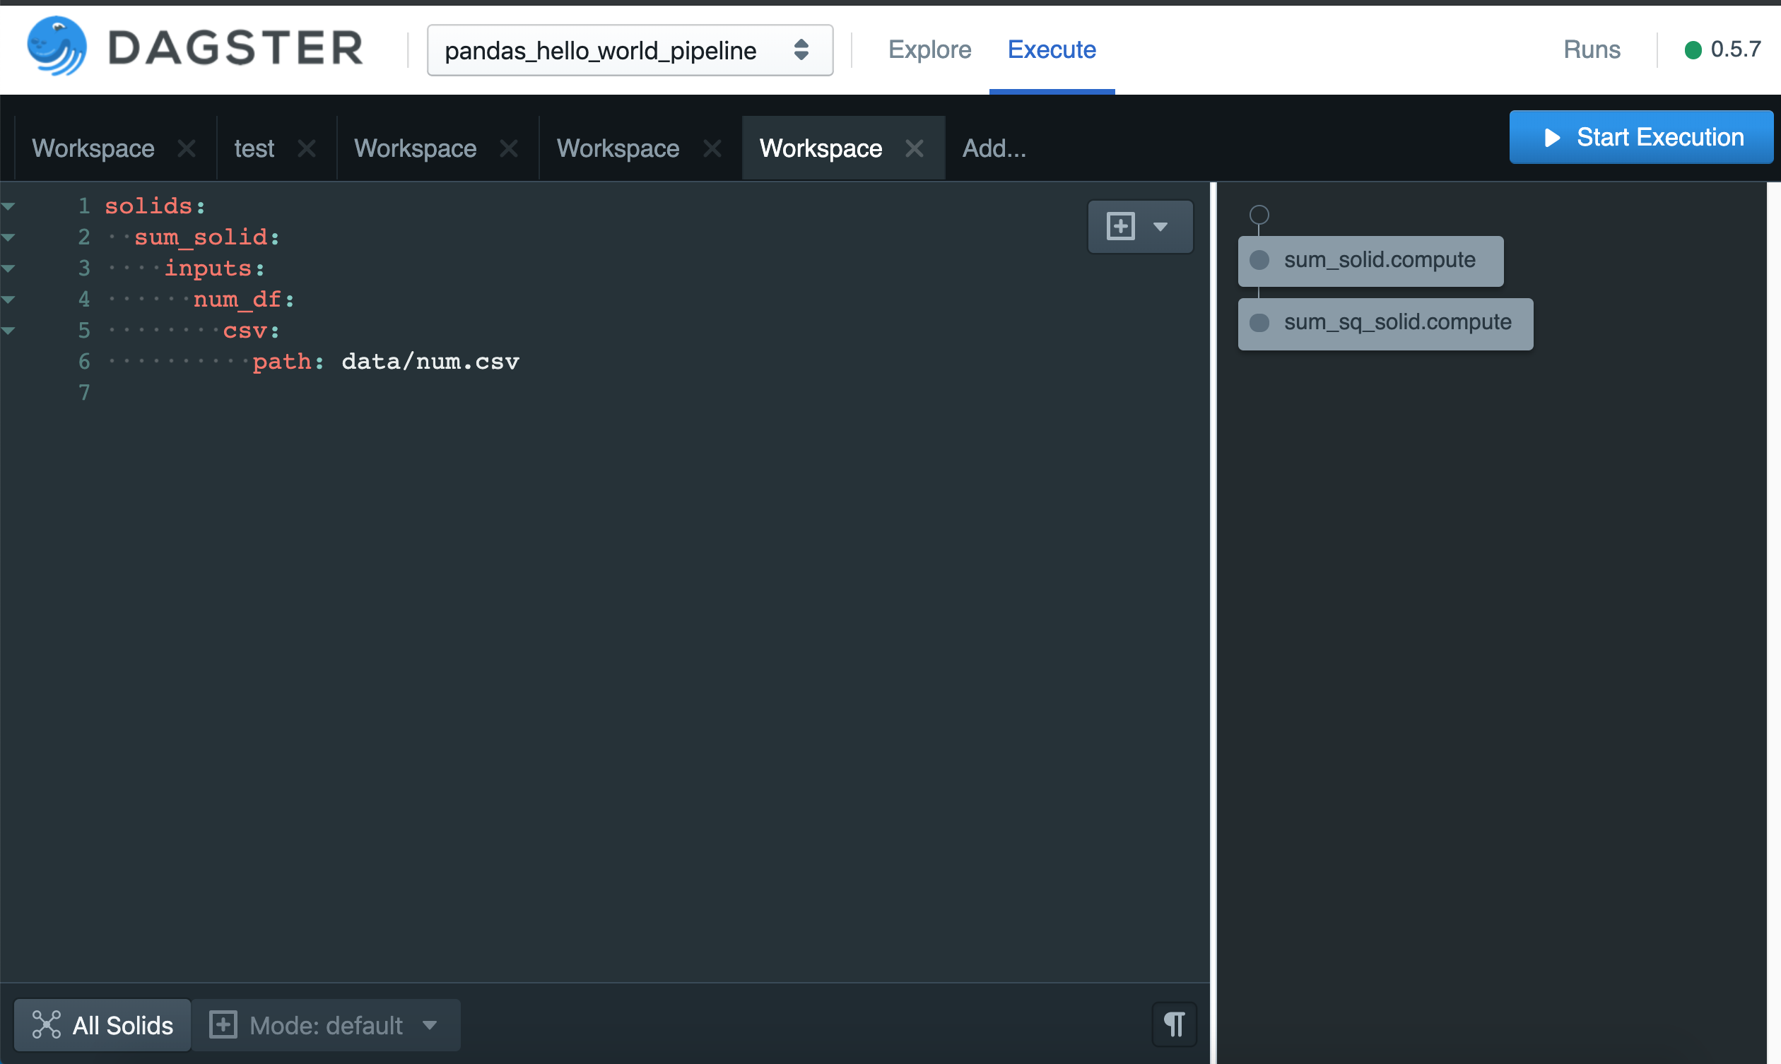Open the Mode: default dropdown
This screenshot has width=1781, height=1064.
tap(327, 1024)
